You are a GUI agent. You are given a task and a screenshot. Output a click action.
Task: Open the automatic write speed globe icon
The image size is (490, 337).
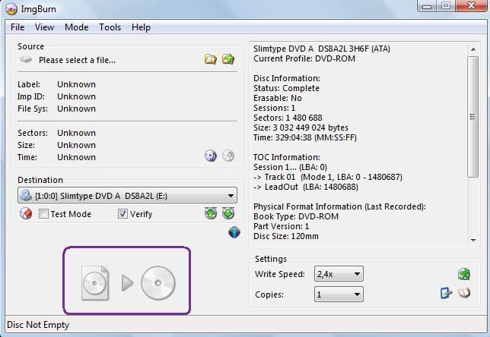464,274
